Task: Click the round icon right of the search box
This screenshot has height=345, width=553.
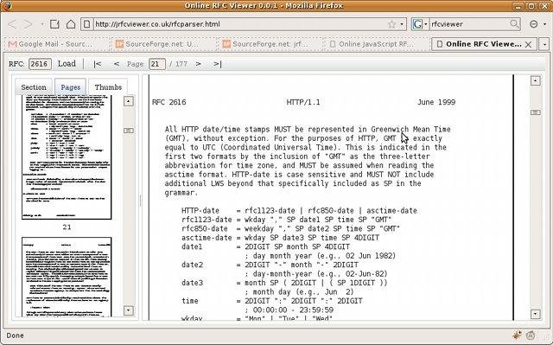Action: point(534,24)
